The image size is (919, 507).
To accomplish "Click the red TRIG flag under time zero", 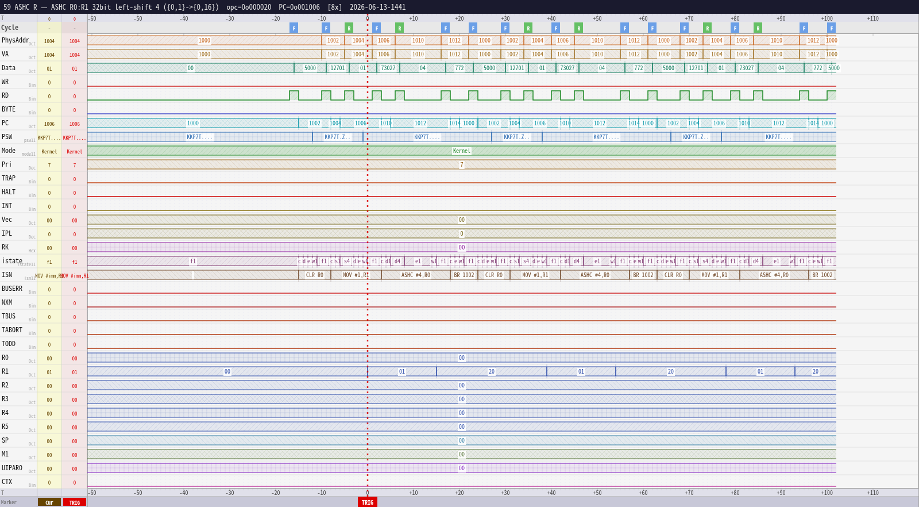I will tap(368, 502).
